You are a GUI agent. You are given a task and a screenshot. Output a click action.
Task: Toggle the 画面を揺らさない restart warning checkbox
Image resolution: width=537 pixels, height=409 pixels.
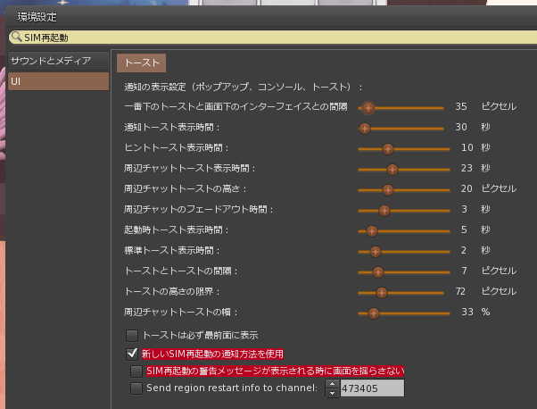click(136, 371)
